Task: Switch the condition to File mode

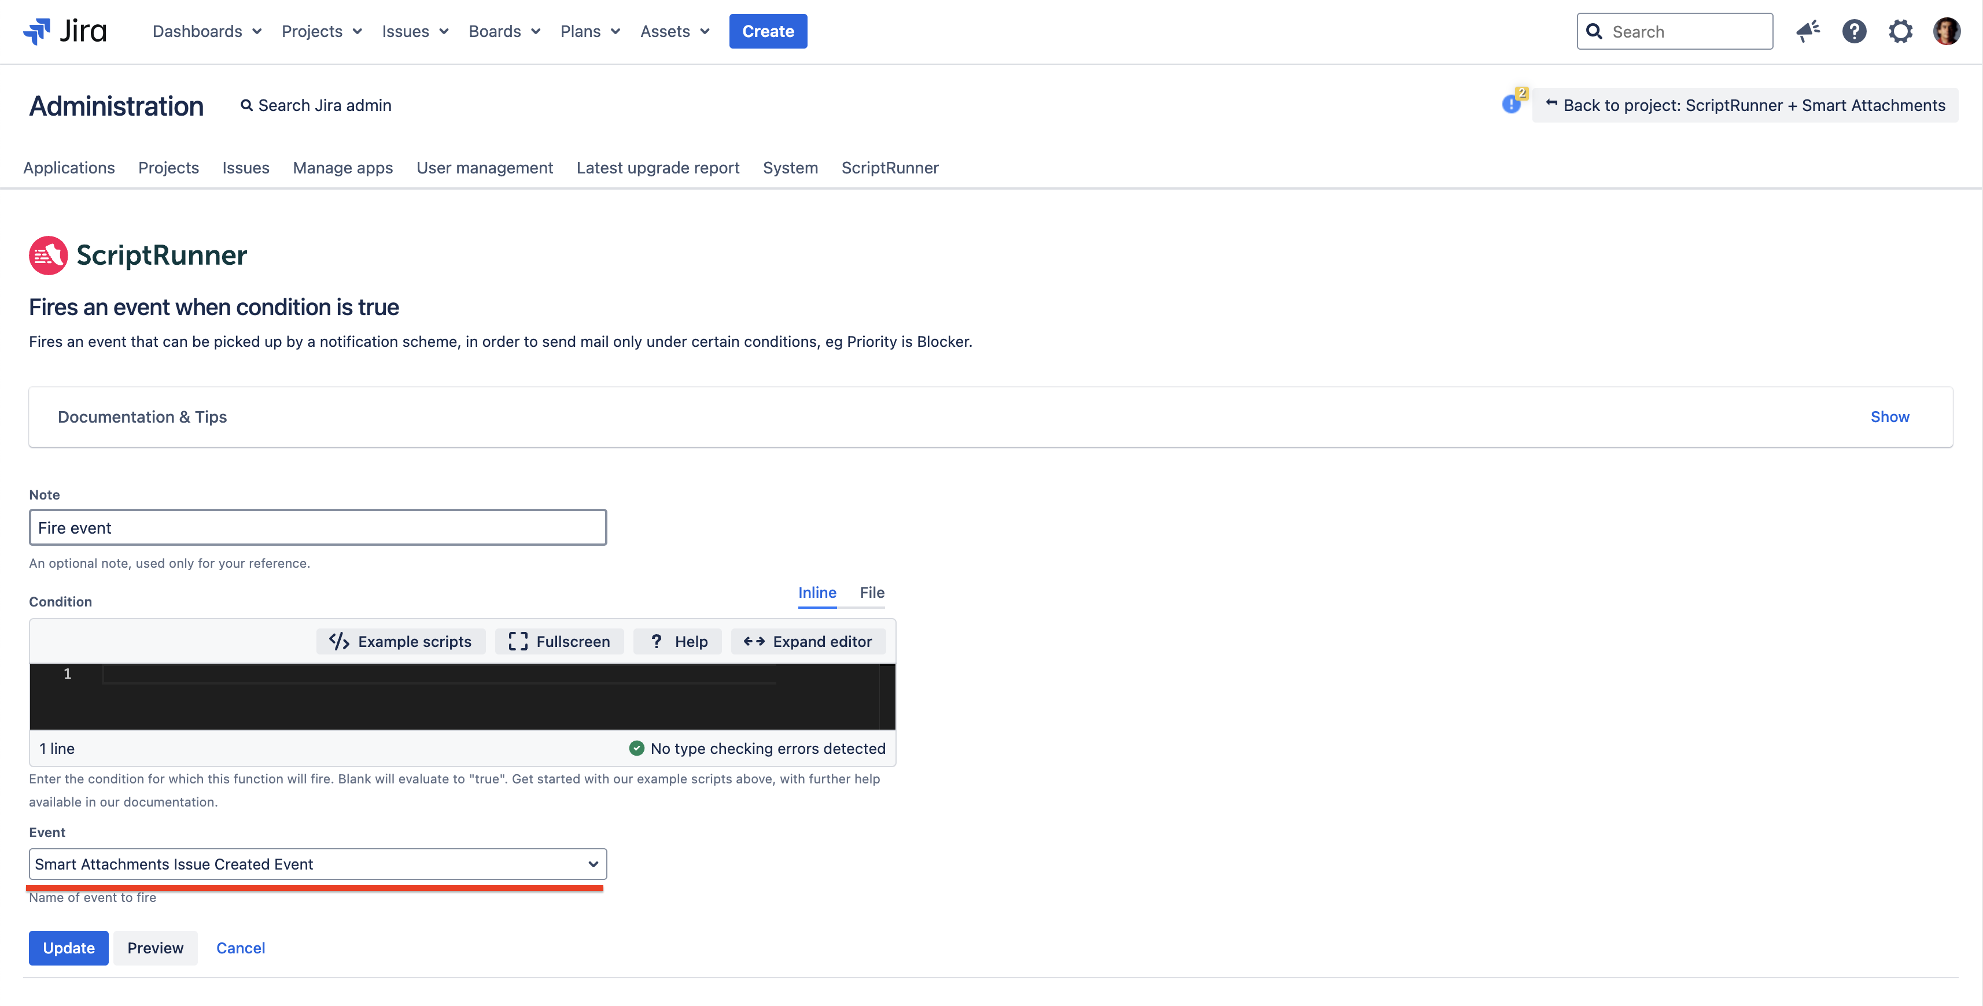Action: 871,593
